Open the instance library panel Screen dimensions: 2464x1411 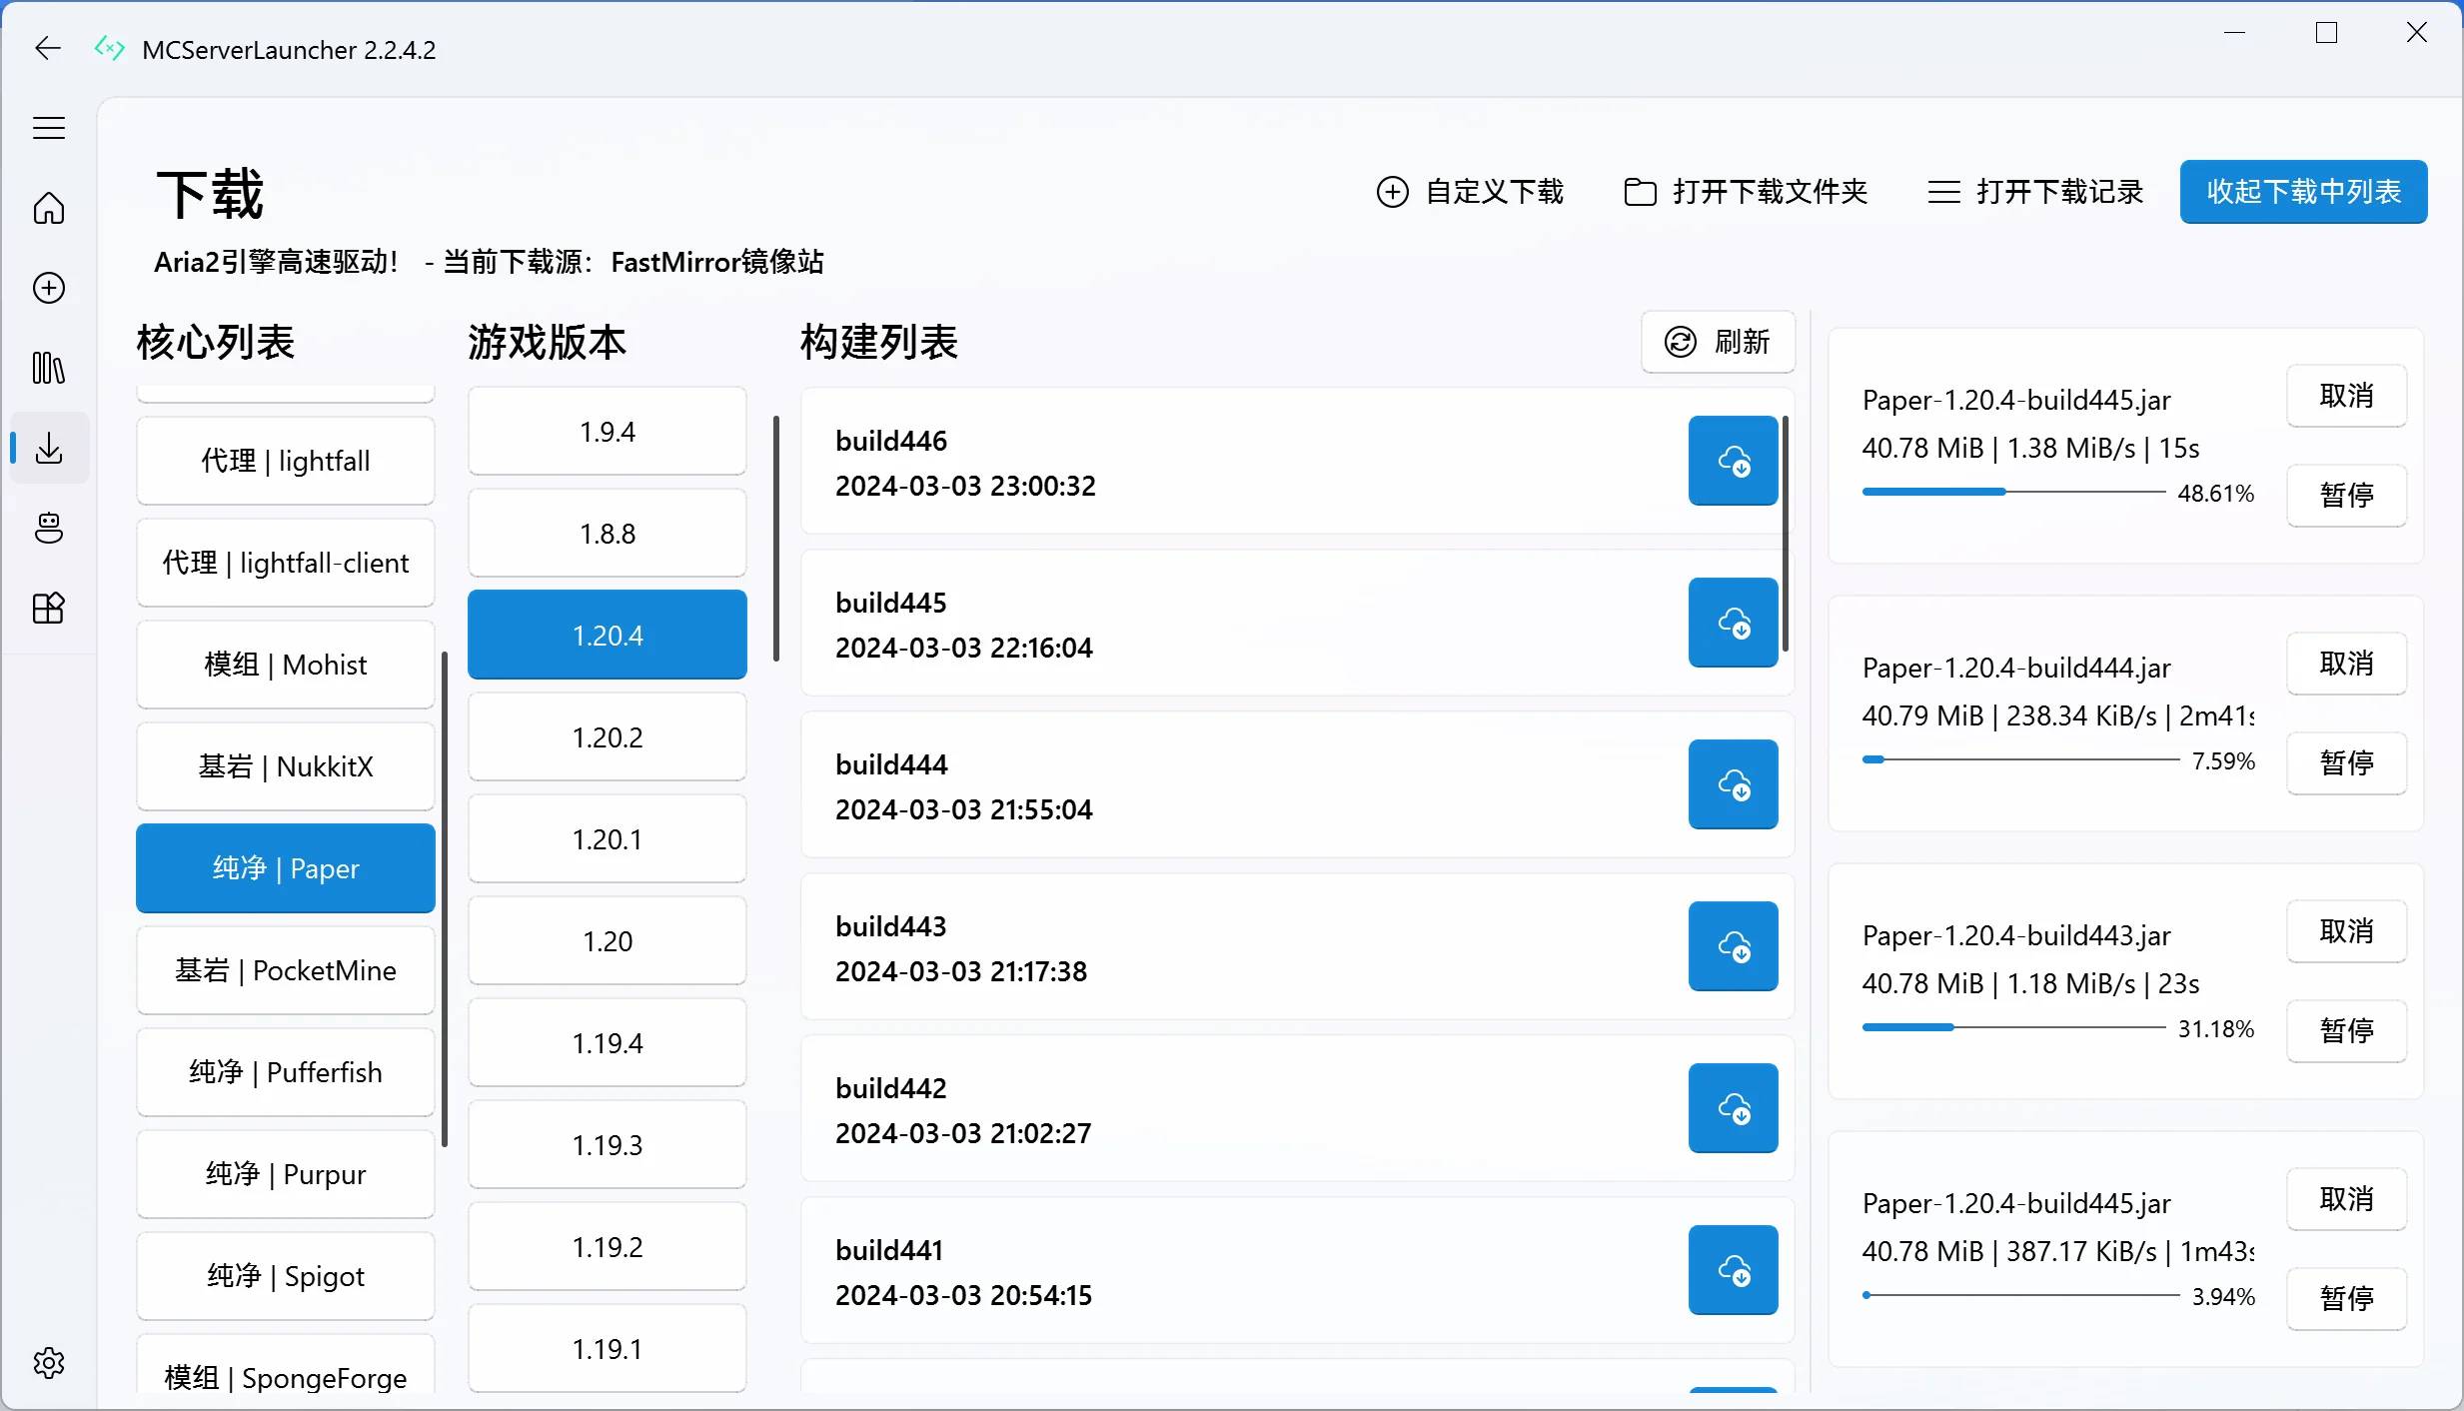(48, 369)
